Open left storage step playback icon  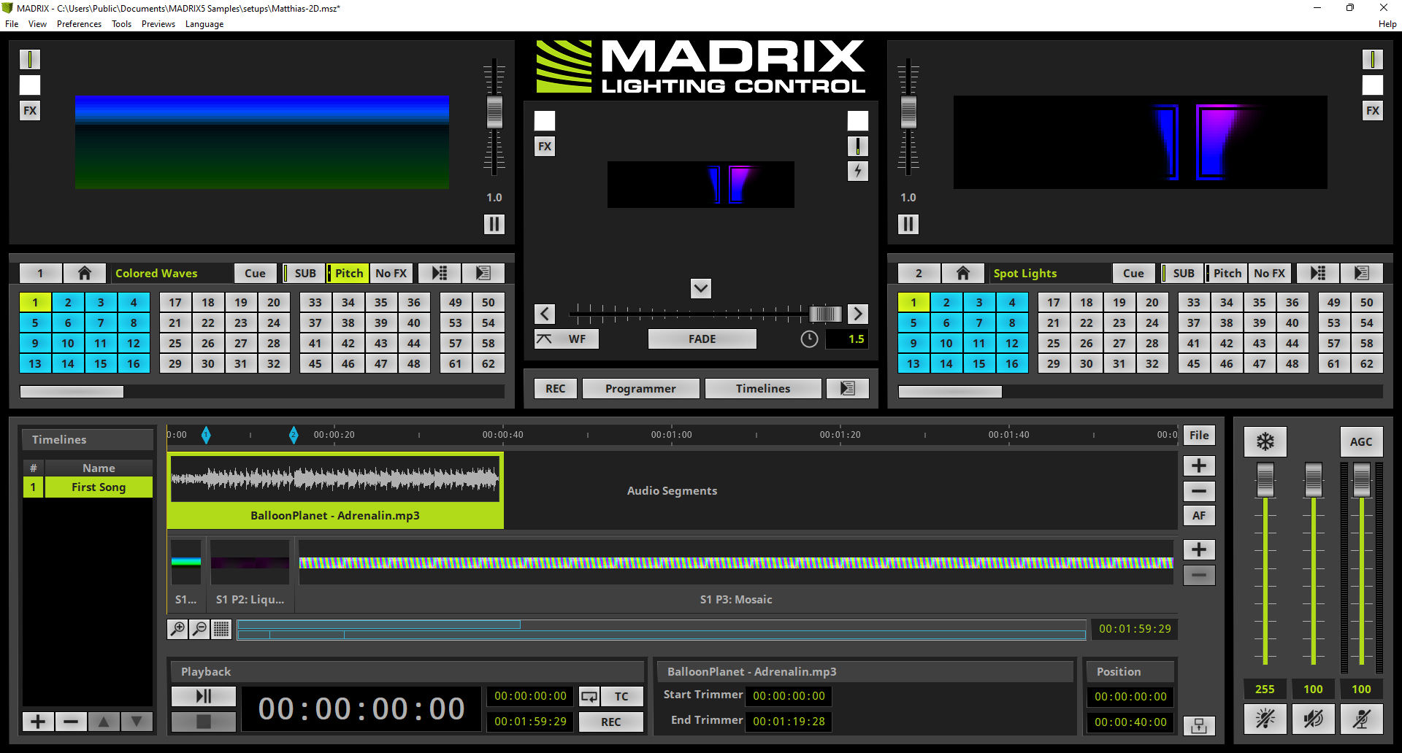pyautogui.click(x=440, y=274)
